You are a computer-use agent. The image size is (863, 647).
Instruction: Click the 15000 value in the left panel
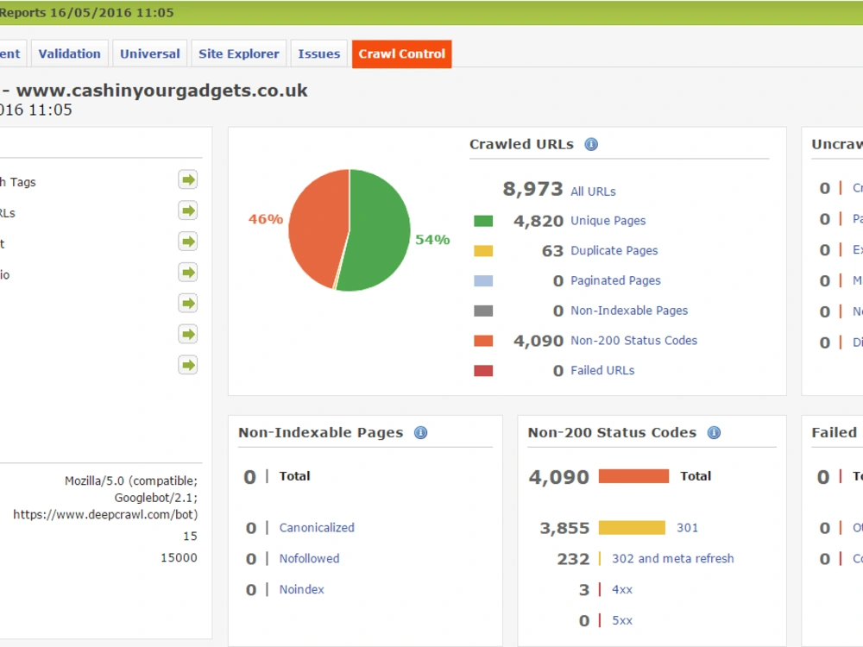(179, 557)
